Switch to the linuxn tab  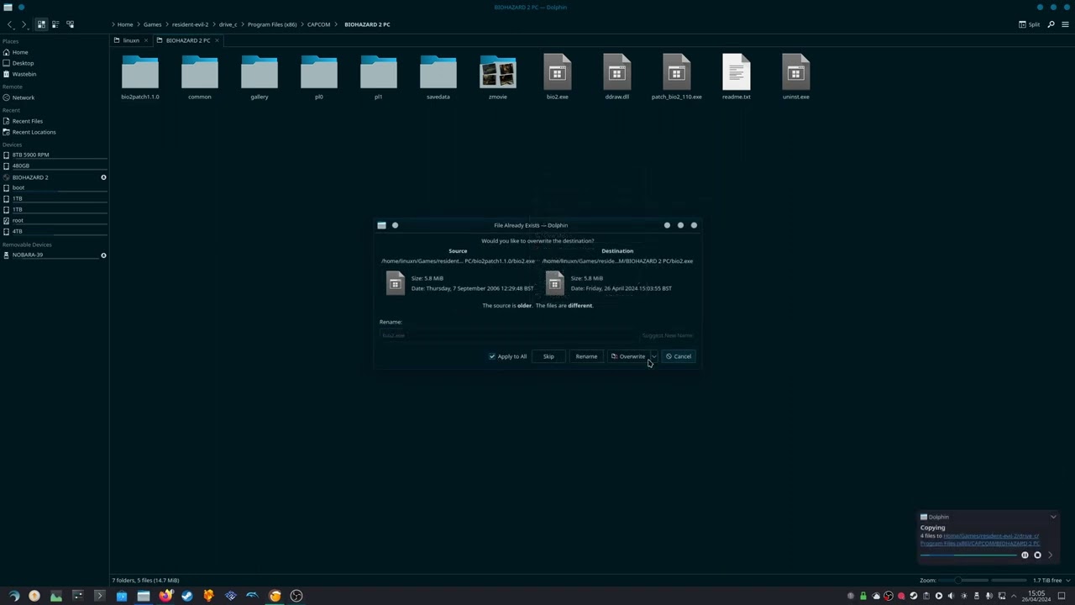tap(131, 40)
